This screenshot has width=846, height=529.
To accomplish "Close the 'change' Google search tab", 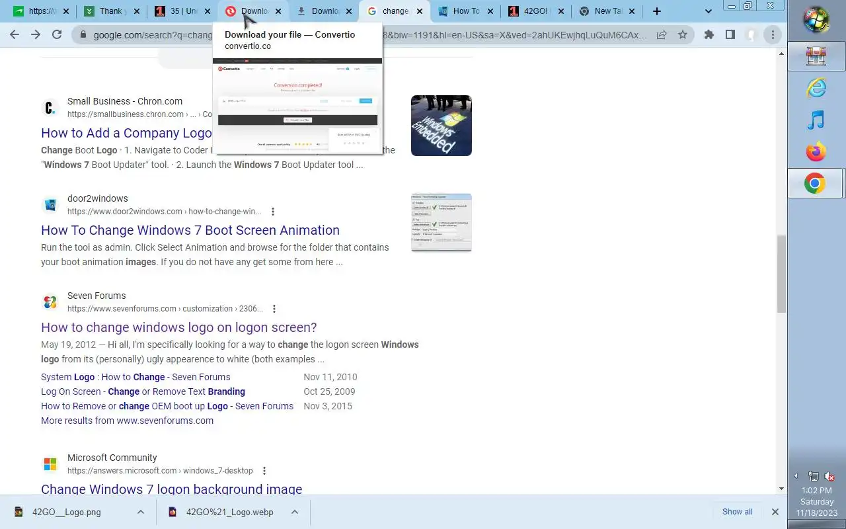I will tap(419, 11).
